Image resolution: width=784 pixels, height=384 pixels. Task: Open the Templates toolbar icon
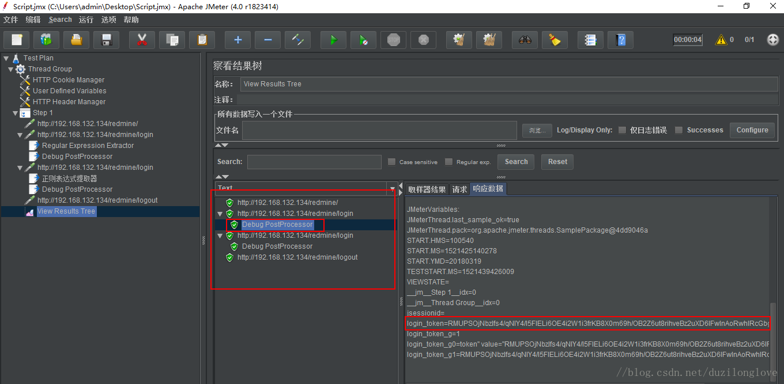(46, 40)
